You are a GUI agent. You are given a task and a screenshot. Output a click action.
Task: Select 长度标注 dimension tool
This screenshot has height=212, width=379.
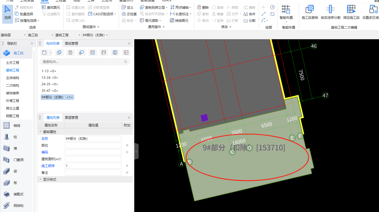(x=181, y=14)
